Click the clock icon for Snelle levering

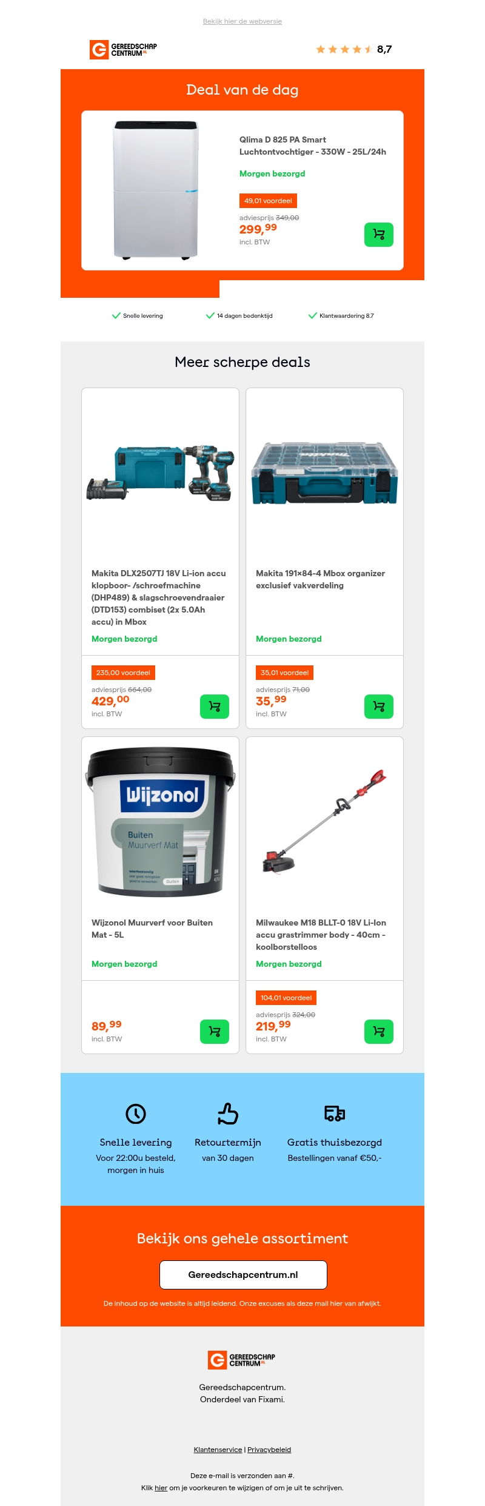(136, 1114)
